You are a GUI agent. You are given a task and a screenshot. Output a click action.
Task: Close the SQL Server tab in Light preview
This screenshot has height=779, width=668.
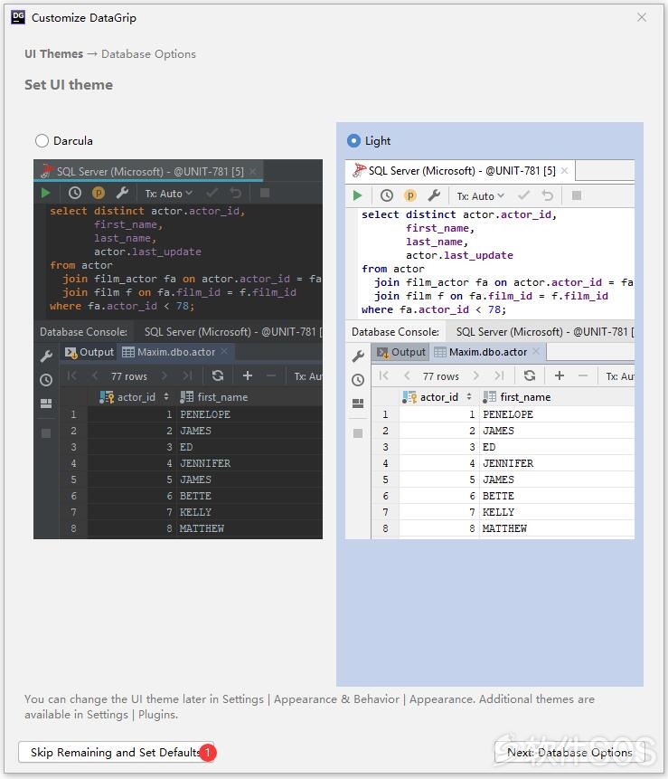[564, 170]
